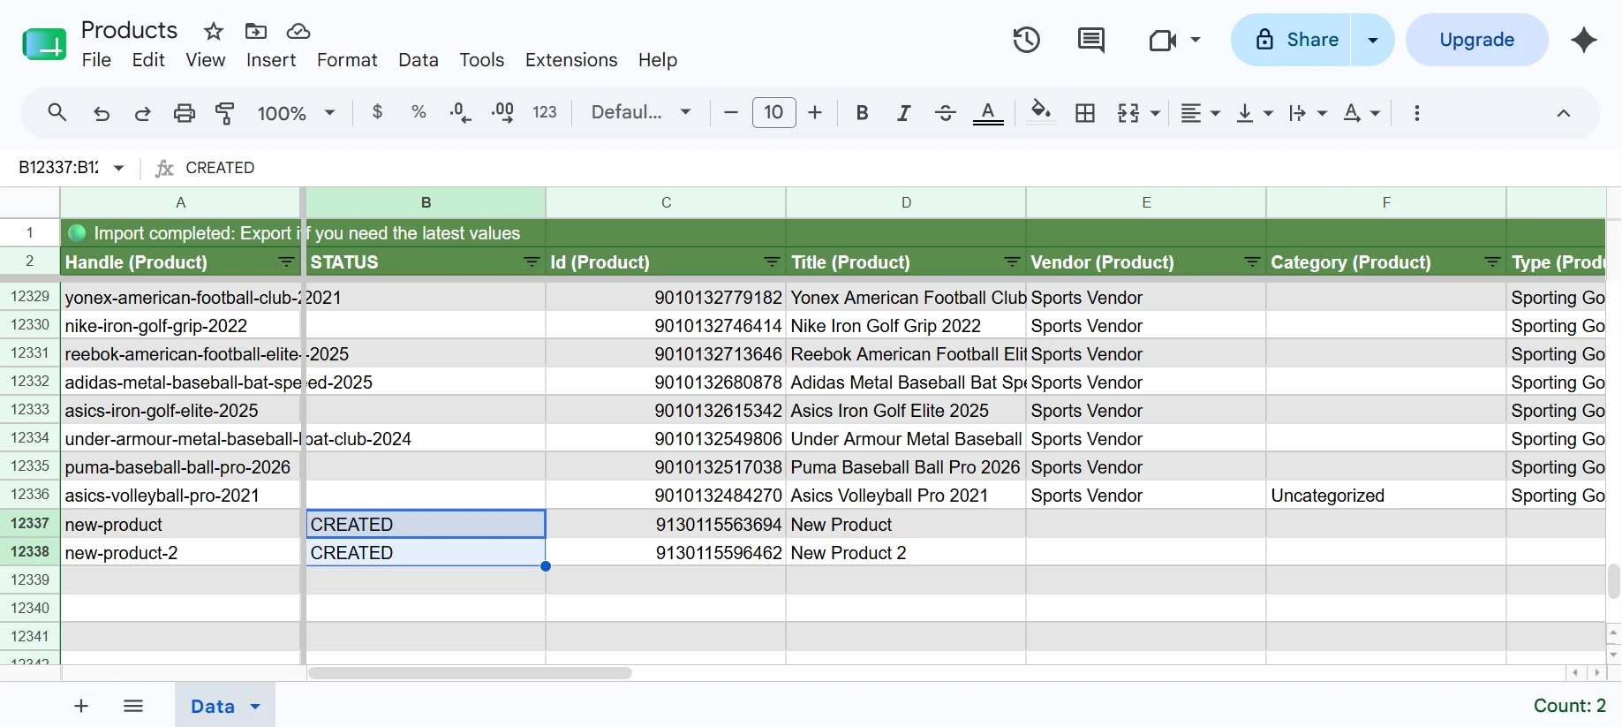Open meeting options arrow beside camera
1622x727 pixels.
click(1196, 40)
